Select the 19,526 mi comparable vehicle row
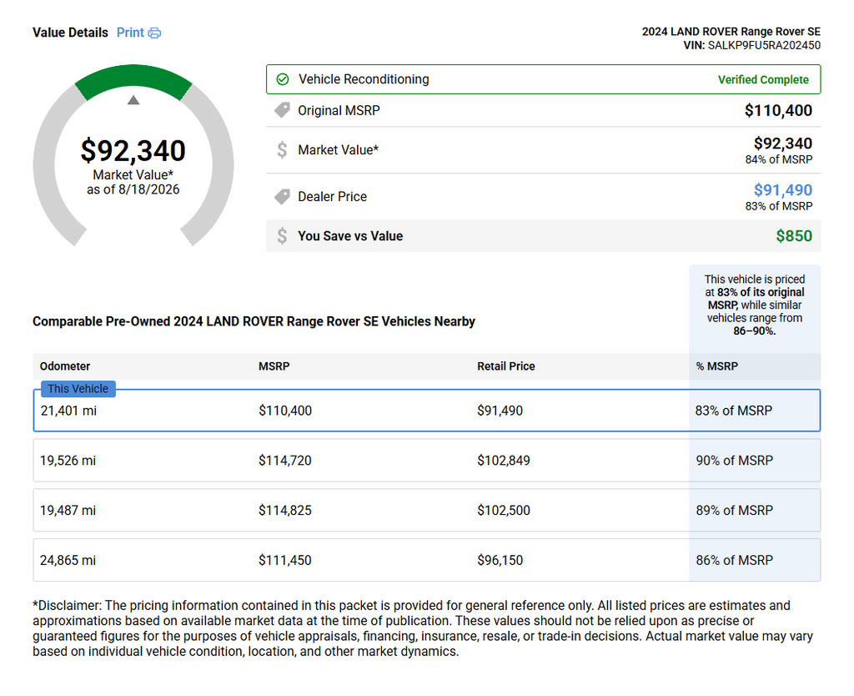Image resolution: width=854 pixels, height=696 pixels. click(x=426, y=461)
